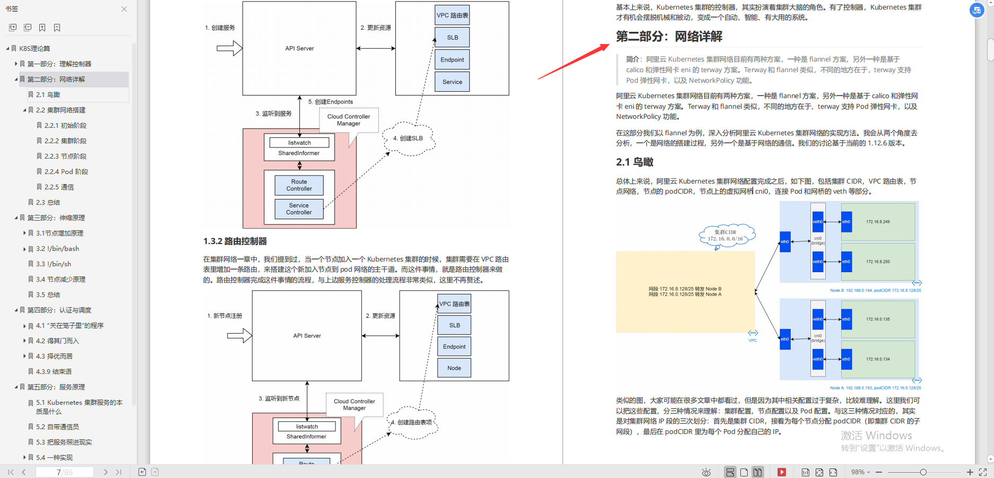Collapse 第四部分:认证与调度 bookmark
The width and height of the screenshot is (994, 478).
(16, 310)
